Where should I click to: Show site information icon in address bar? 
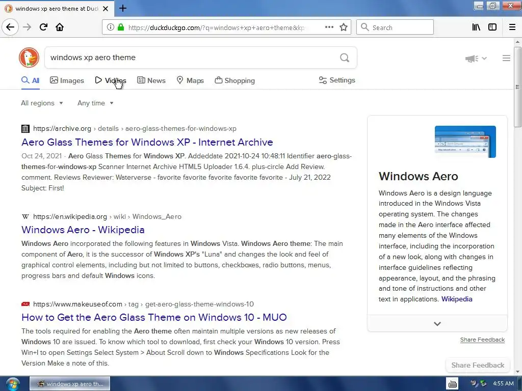[111, 27]
